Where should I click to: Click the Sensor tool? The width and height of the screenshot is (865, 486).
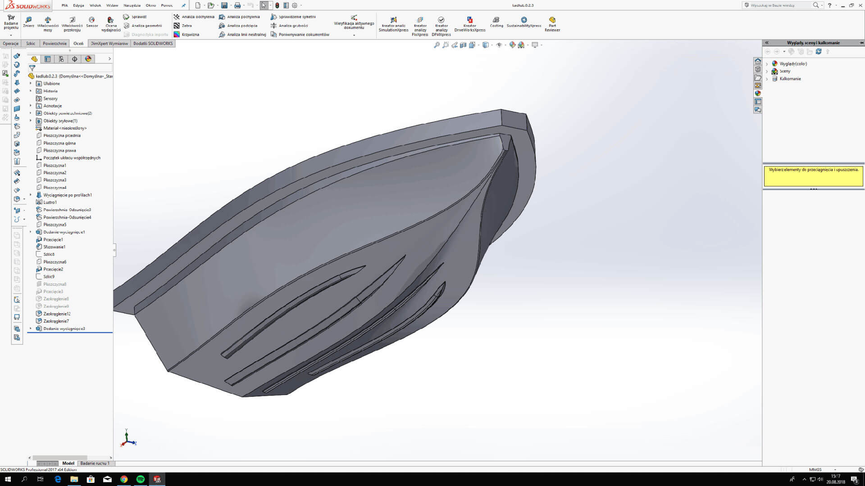[92, 22]
